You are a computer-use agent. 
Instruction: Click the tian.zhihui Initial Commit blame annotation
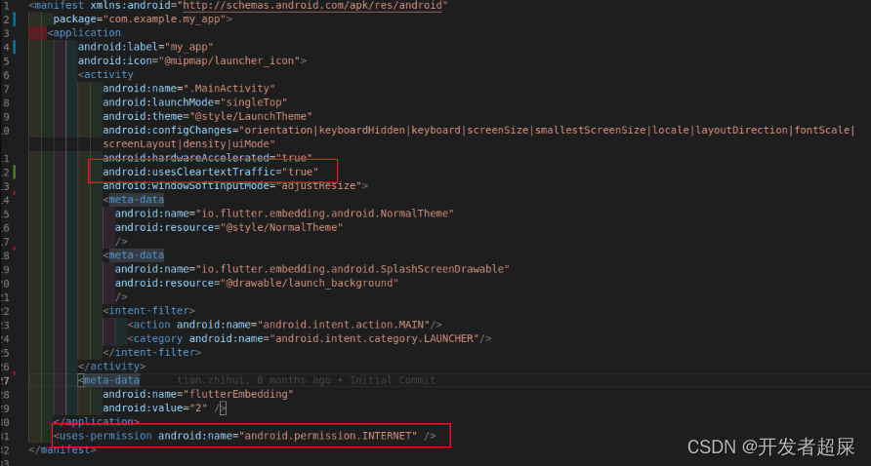306,380
